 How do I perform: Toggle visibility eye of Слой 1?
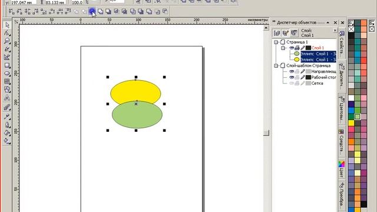coord(292,48)
